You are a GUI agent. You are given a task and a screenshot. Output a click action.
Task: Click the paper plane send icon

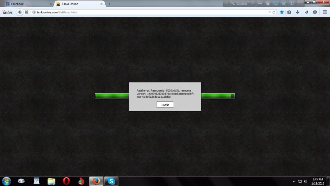click(307, 12)
